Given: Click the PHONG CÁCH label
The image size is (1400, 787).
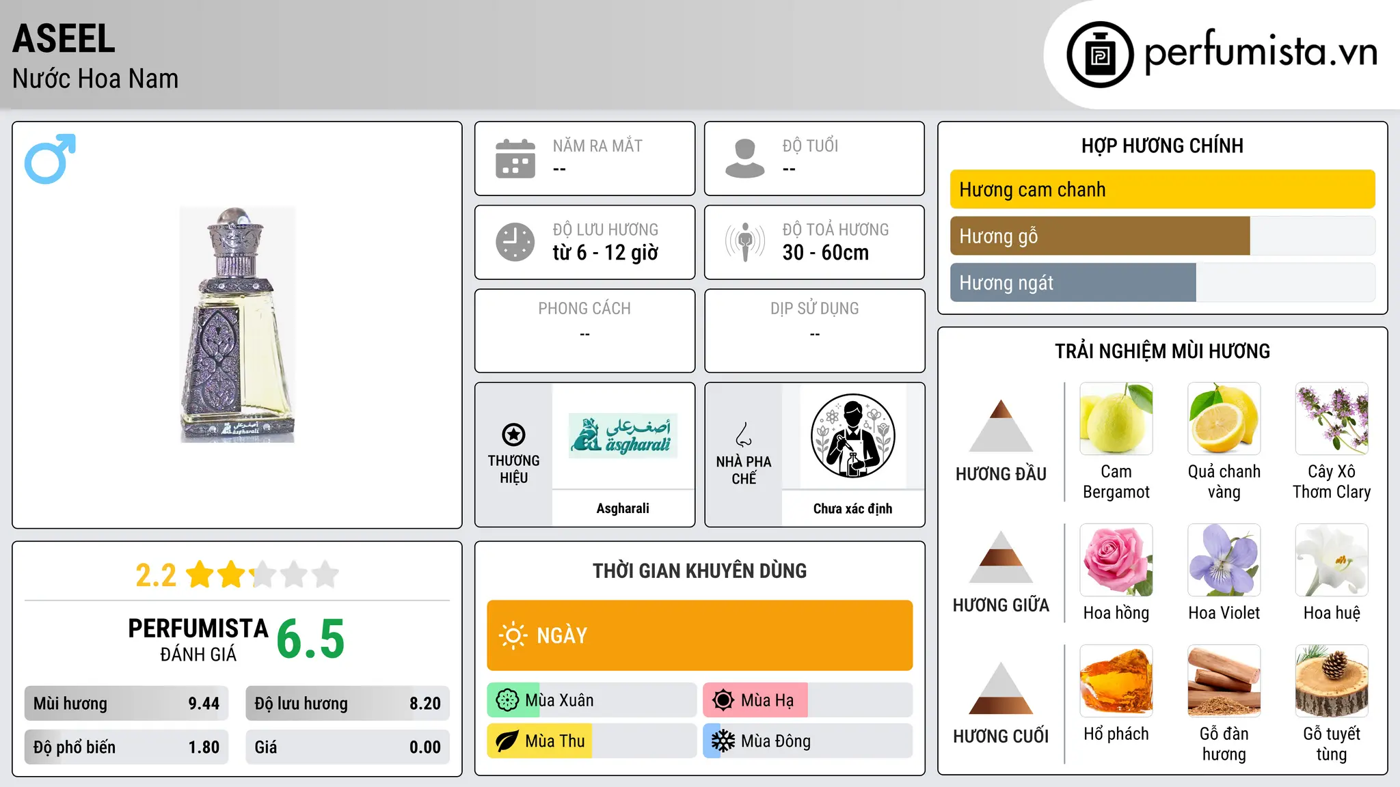Looking at the screenshot, I should tap(584, 309).
